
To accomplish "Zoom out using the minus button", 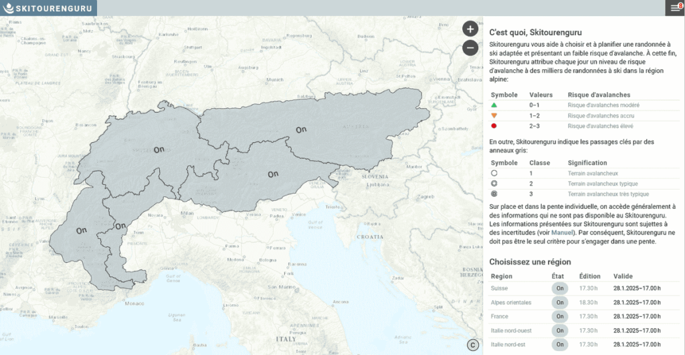I will point(470,48).
